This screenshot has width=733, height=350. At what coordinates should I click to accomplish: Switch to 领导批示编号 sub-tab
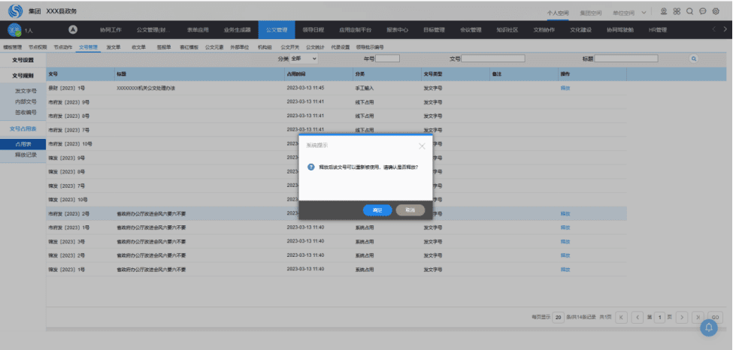pos(370,47)
